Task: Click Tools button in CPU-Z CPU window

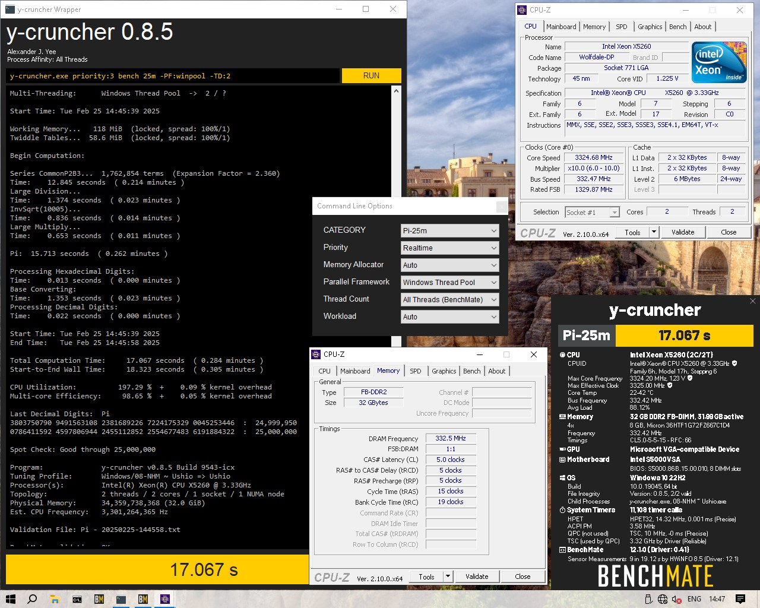Action: [x=633, y=232]
